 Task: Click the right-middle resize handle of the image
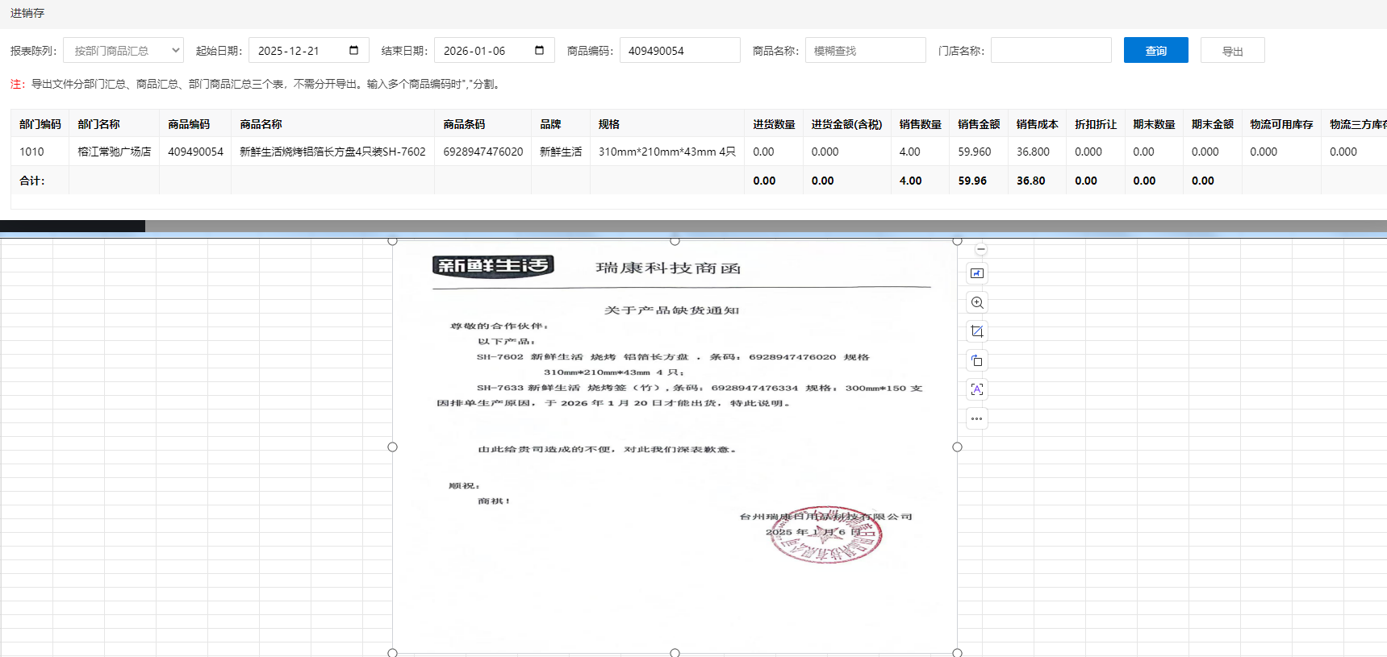click(x=958, y=447)
